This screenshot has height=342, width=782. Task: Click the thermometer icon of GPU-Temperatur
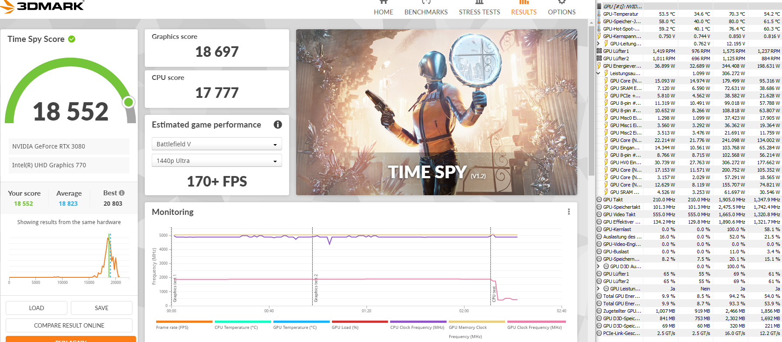[x=599, y=14]
